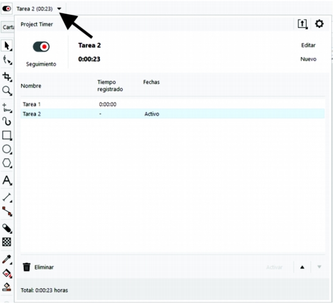Select the Ellipse tool
The width and height of the screenshot is (335, 303).
click(7, 149)
